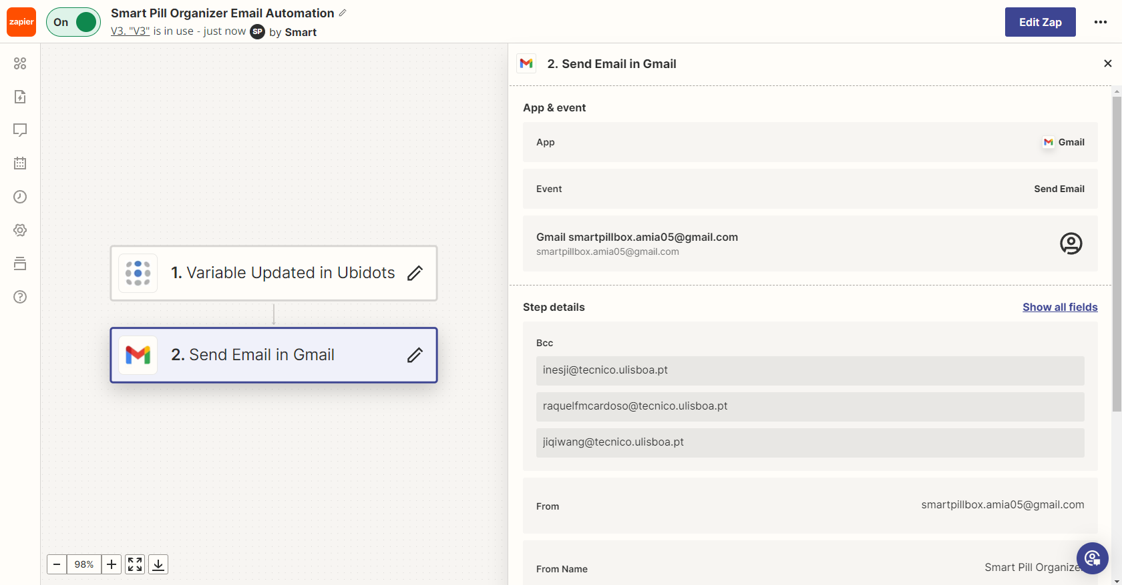The height and width of the screenshot is (585, 1122).
Task: Zoom out the canvas with minus button
Action: pyautogui.click(x=57, y=564)
